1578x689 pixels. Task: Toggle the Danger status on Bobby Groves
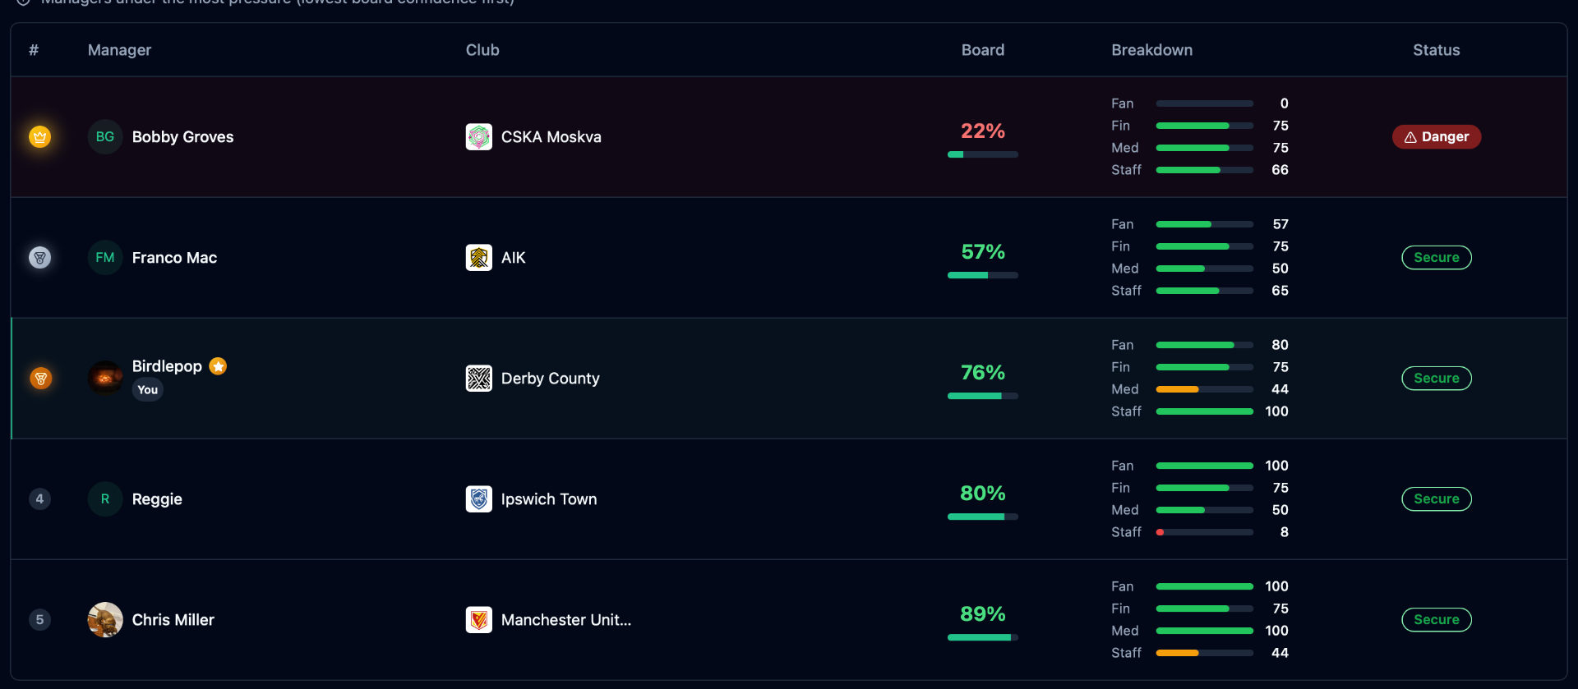pos(1436,136)
